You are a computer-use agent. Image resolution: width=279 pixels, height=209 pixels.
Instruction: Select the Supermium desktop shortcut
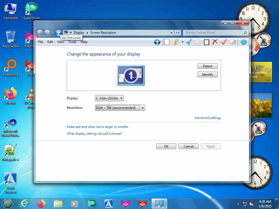[32, 11]
